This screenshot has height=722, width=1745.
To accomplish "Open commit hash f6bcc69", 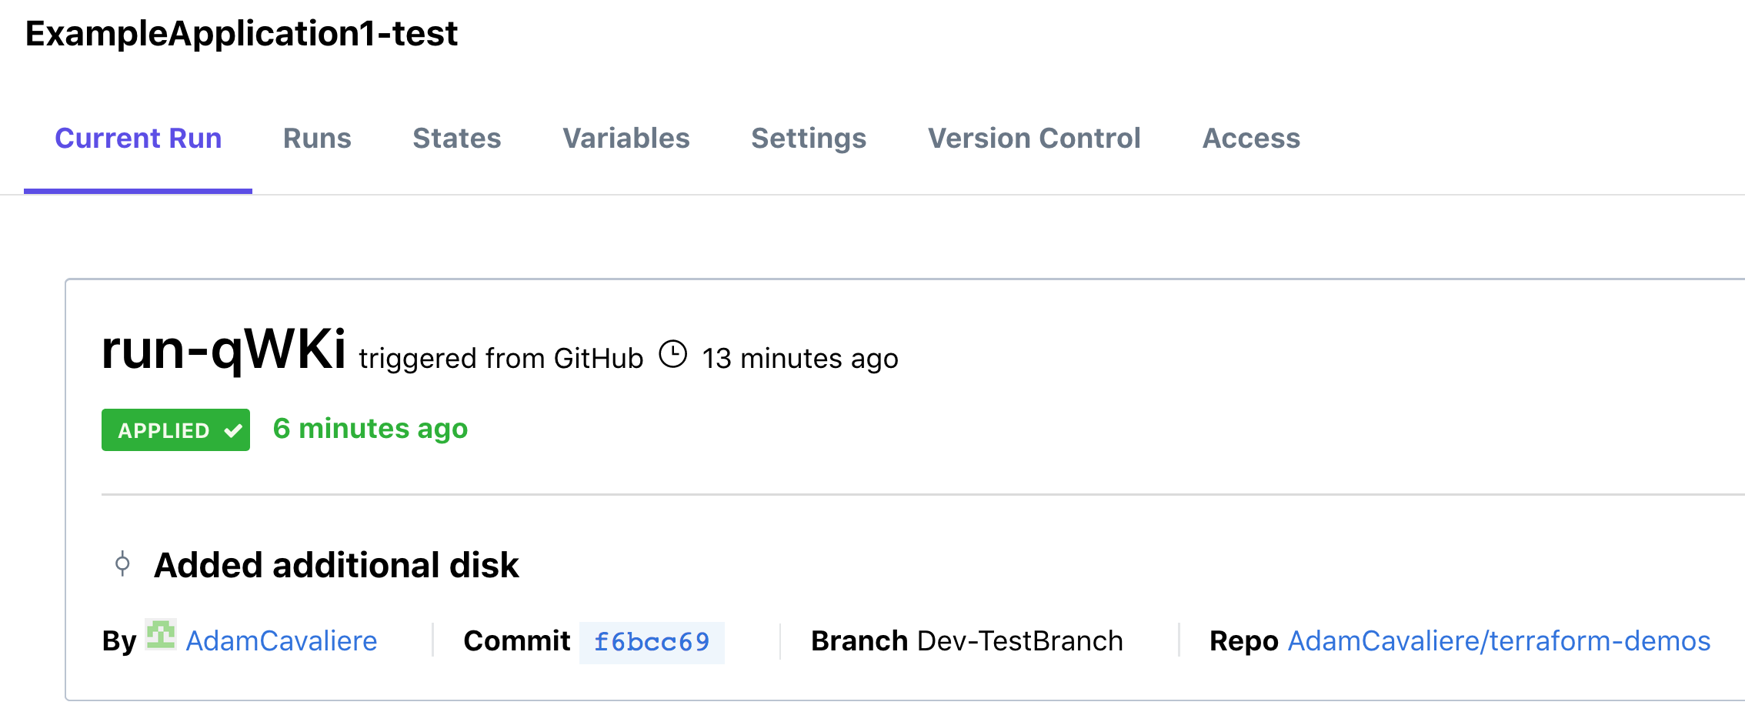I will [652, 642].
